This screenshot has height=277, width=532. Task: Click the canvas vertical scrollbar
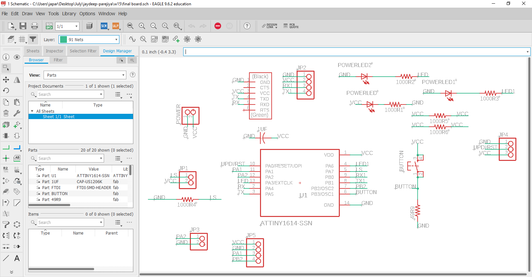(529, 164)
